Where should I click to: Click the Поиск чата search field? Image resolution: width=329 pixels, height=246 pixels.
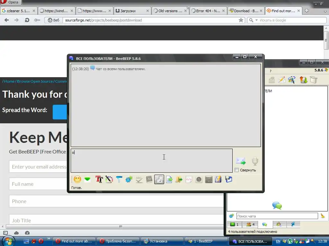tap(277, 216)
